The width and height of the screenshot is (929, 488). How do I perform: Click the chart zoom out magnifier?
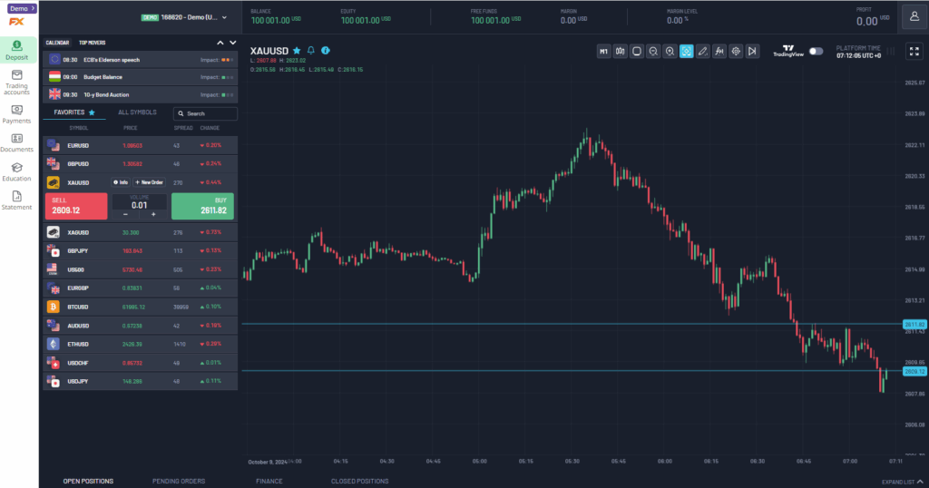click(x=653, y=52)
